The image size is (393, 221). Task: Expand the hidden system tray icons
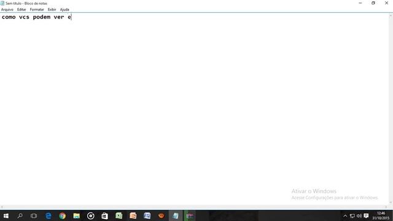click(x=345, y=215)
